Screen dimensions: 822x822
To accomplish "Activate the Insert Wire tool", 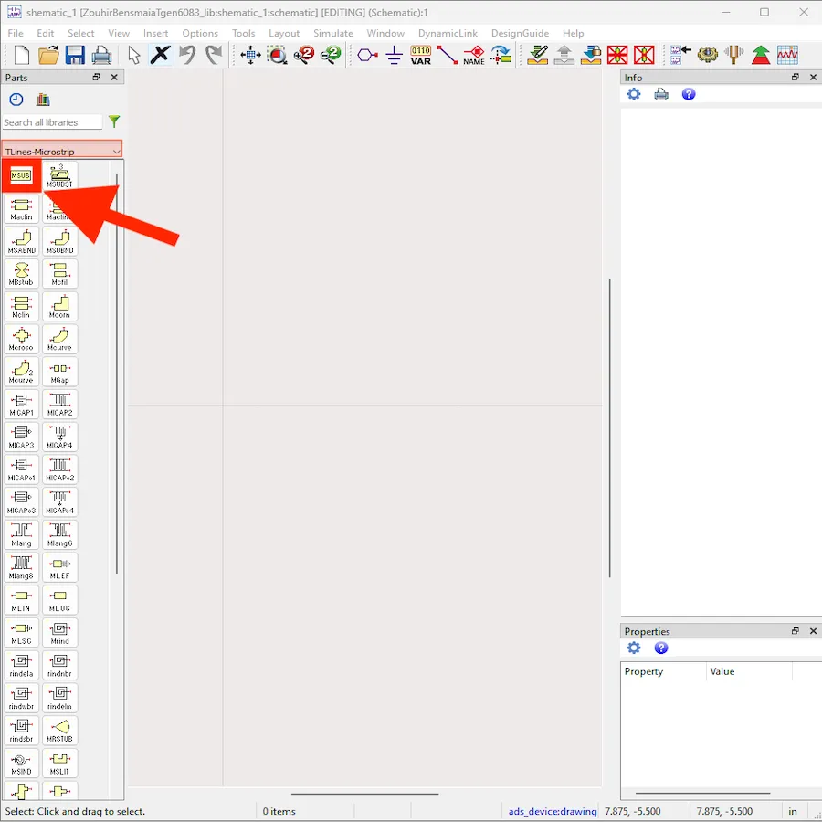I will click(448, 55).
